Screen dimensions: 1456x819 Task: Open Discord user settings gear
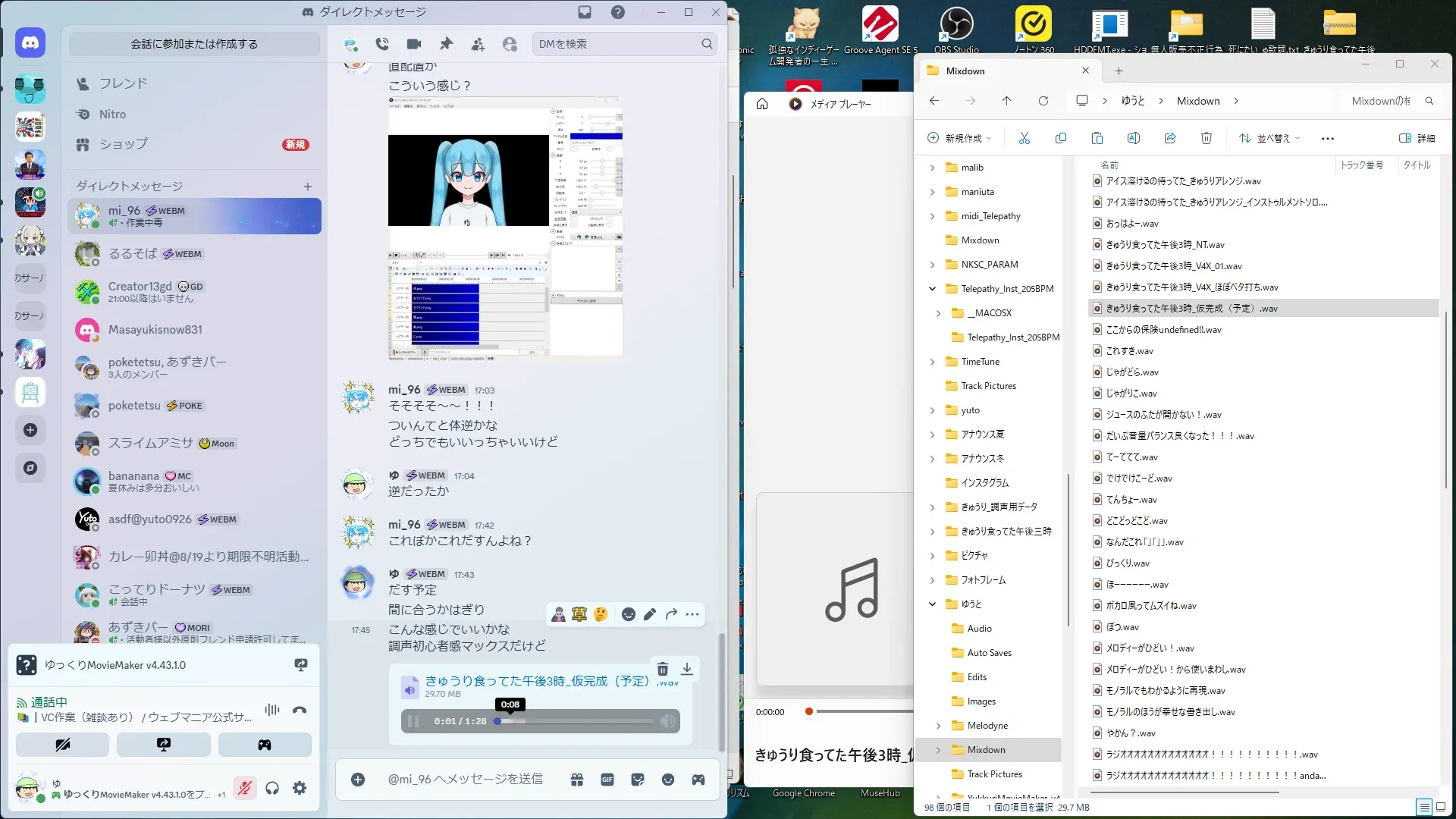click(x=300, y=789)
